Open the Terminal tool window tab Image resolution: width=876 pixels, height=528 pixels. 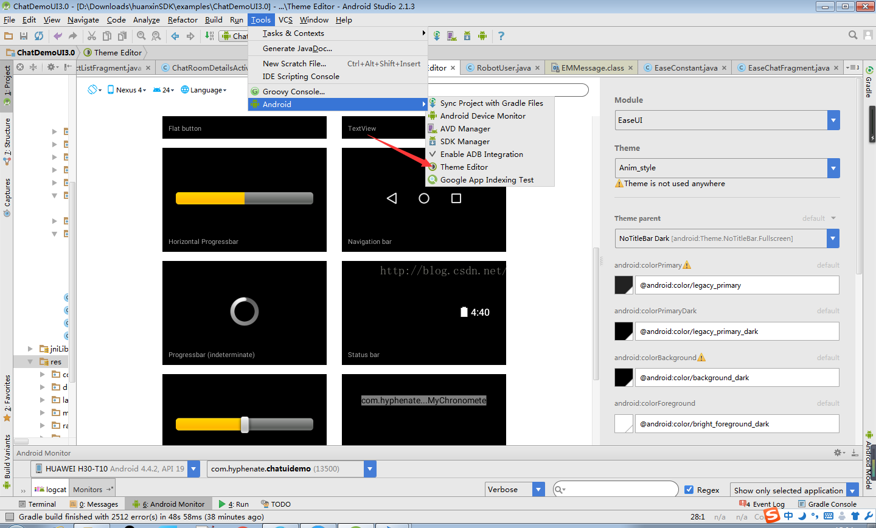(36, 504)
